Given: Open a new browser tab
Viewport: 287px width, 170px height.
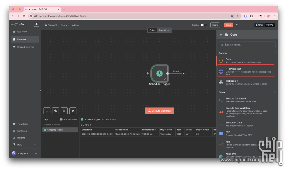Looking at the screenshot, I should [x=64, y=9].
